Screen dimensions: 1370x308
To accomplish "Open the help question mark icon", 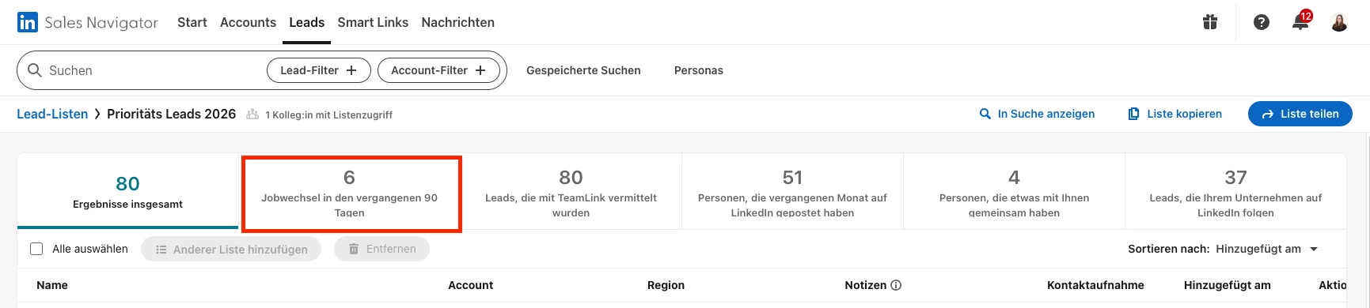I will pyautogui.click(x=1262, y=22).
